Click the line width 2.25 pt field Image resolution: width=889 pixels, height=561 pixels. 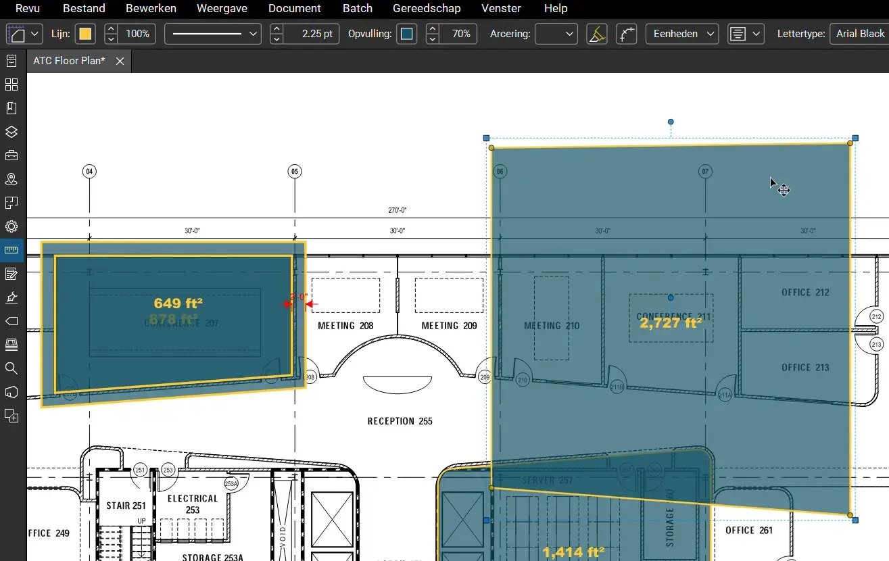[x=311, y=34]
